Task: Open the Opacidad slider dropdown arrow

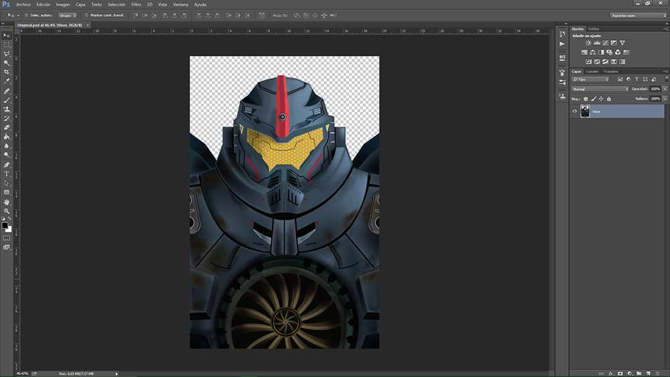Action: click(665, 89)
